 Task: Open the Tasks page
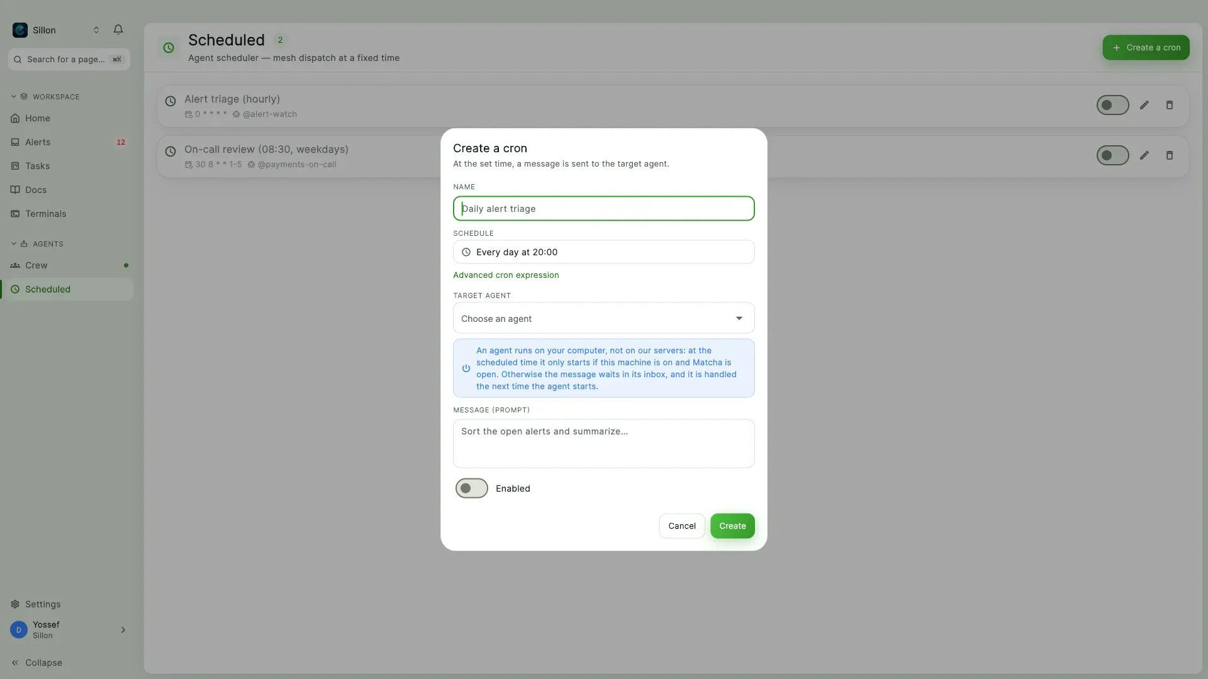(68, 166)
